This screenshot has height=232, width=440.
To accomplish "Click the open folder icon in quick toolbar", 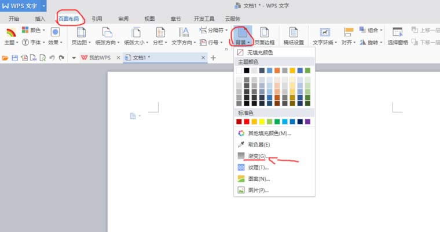I will click(x=5, y=58).
